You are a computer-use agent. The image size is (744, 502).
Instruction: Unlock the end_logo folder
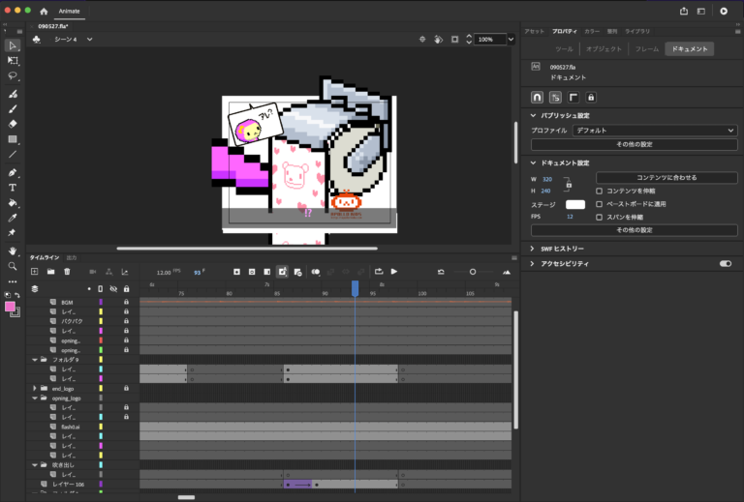(126, 388)
